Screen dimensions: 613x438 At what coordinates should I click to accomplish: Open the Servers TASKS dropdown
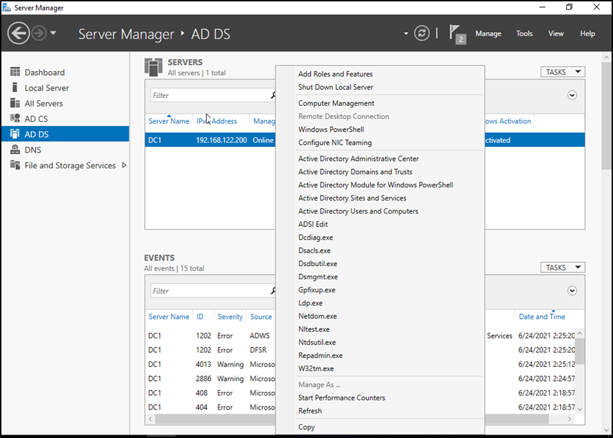(562, 72)
